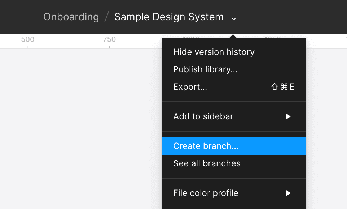Screen dimensions: 347x209
Task: Open the File color profile submenu
Action: coord(234,193)
